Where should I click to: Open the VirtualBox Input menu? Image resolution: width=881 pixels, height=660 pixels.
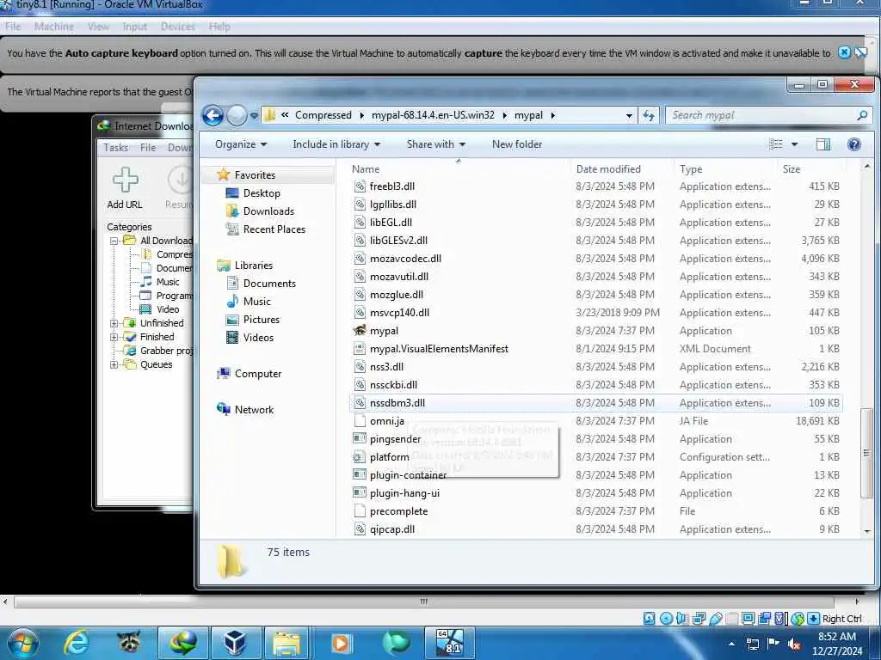[x=135, y=27]
